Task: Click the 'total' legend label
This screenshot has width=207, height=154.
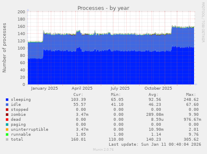Action: [x=17, y=139]
